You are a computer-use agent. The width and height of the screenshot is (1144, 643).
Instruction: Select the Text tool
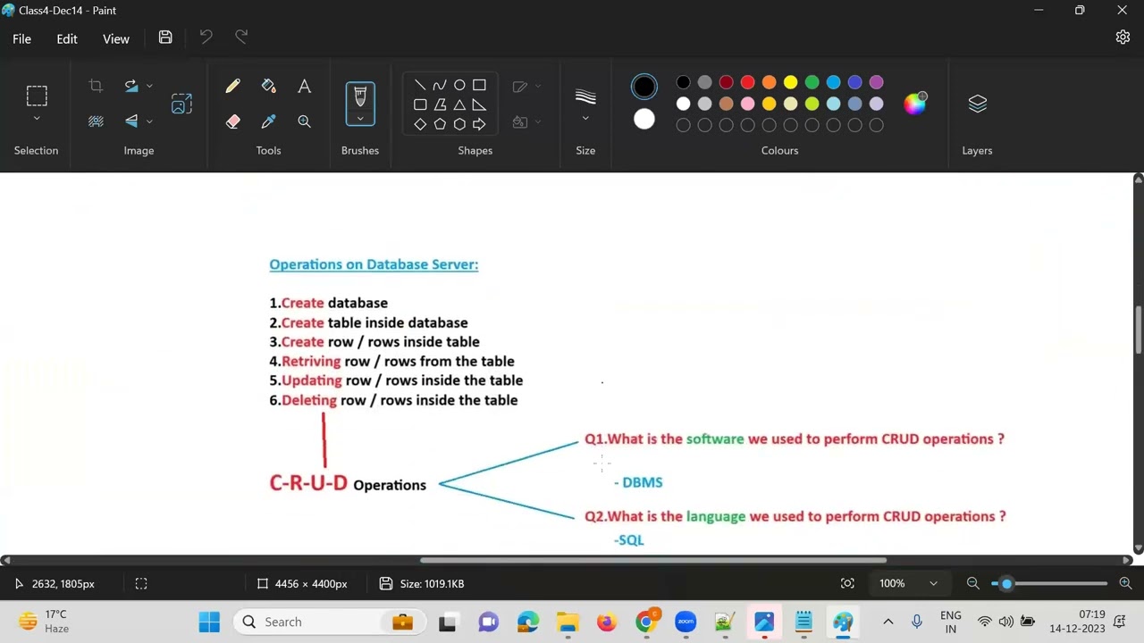pos(304,86)
